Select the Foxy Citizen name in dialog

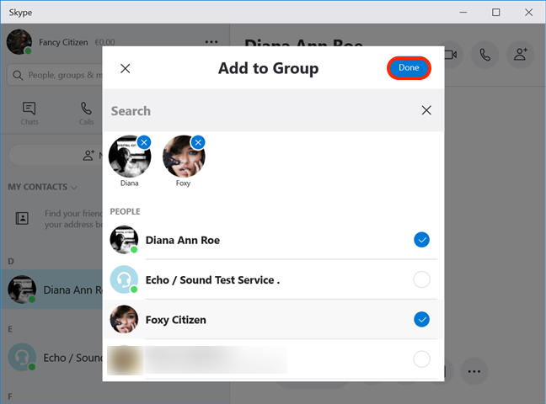pyautogui.click(x=175, y=320)
